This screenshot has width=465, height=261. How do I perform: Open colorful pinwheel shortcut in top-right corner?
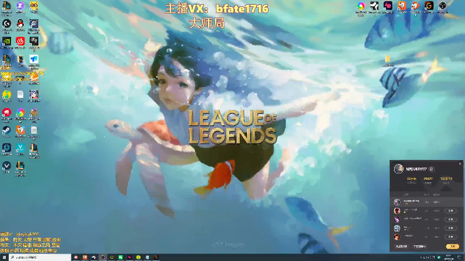[360, 6]
